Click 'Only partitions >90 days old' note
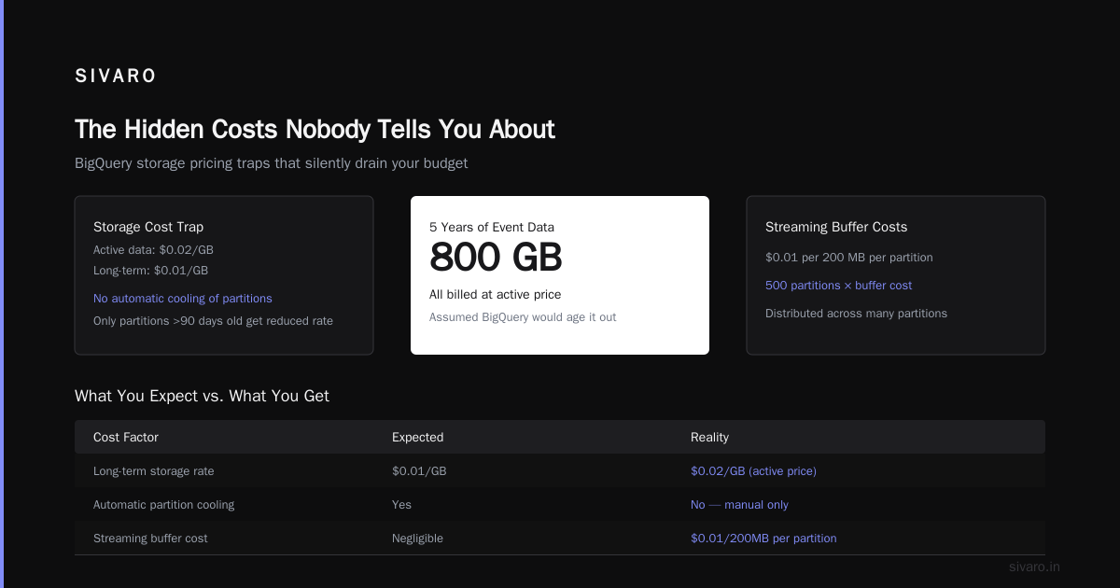Screen dimensions: 1120x588 [x=213, y=321]
